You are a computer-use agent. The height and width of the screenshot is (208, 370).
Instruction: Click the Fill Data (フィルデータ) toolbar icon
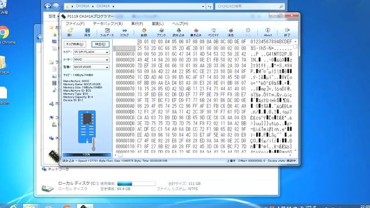pyautogui.click(x=107, y=32)
